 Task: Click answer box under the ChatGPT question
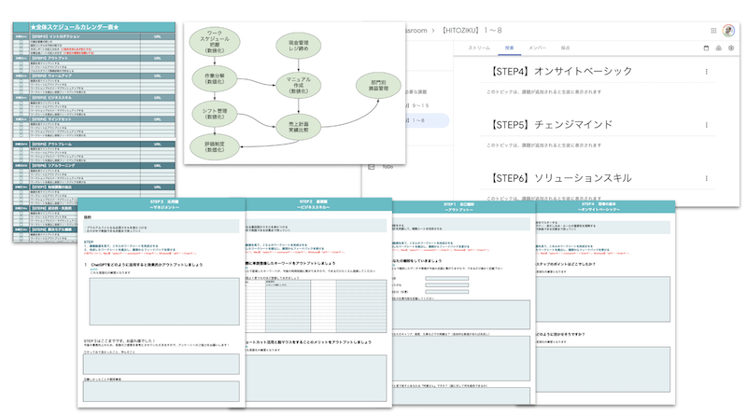pyautogui.click(x=164, y=302)
